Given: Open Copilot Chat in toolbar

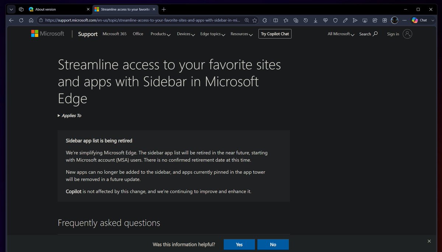Looking at the screenshot, I should [x=420, y=20].
